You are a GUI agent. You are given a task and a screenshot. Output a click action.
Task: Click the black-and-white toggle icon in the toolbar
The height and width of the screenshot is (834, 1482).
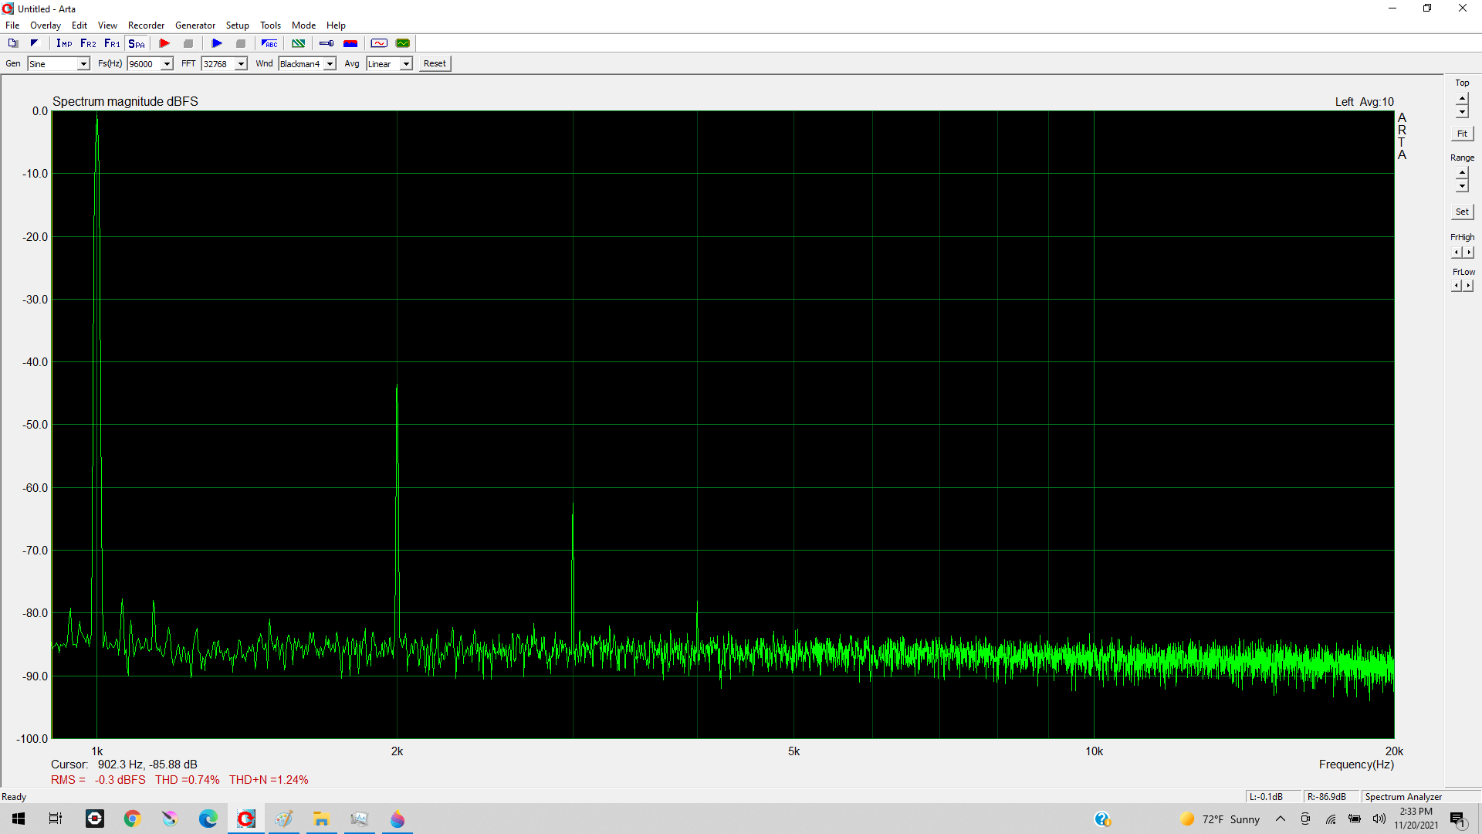pos(34,43)
